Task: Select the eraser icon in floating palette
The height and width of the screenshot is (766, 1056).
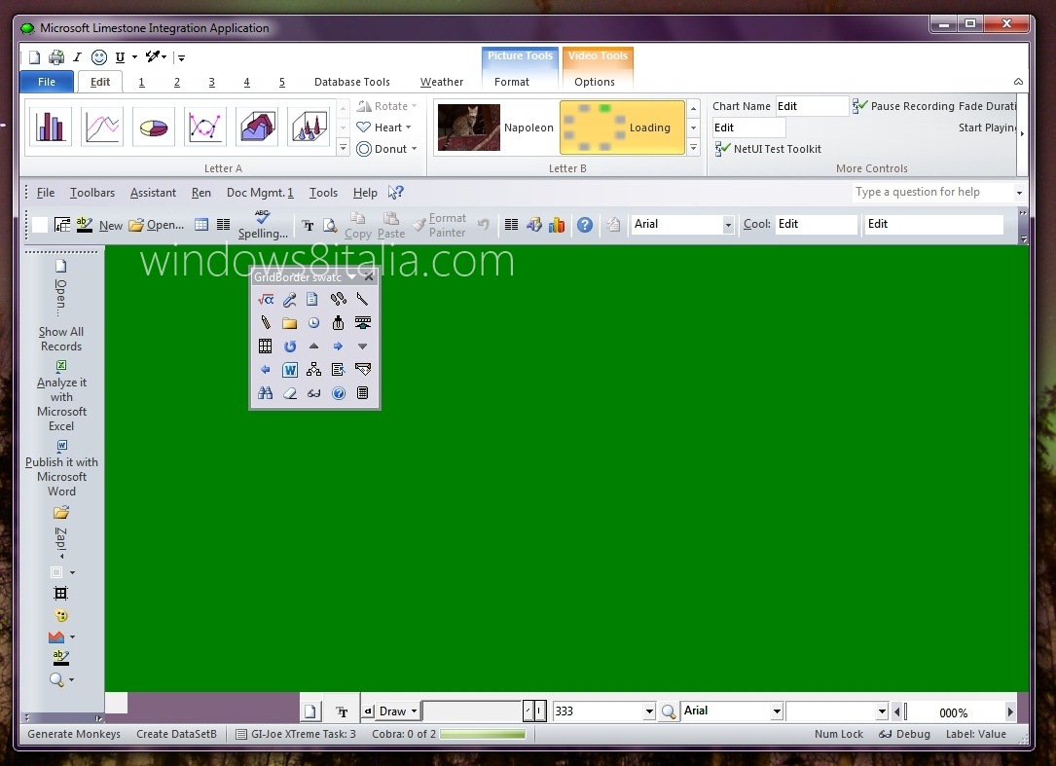Action: (289, 393)
